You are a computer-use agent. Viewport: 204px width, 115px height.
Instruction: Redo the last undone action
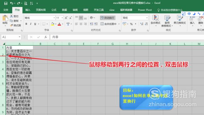(19, 3)
